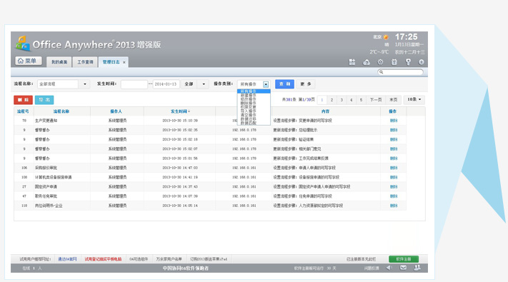Focus the header search input field
Screen dimensions: 508x282
tap(400, 72)
